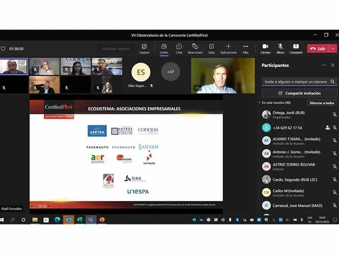Select the phone participant +34 629 62 17 54

pos(298,128)
